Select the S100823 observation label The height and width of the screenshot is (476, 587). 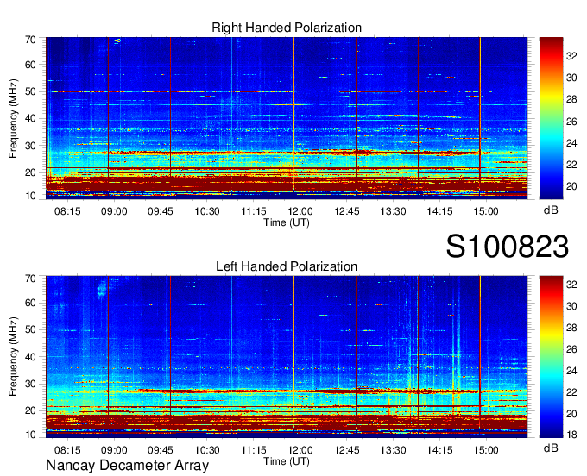508,247
